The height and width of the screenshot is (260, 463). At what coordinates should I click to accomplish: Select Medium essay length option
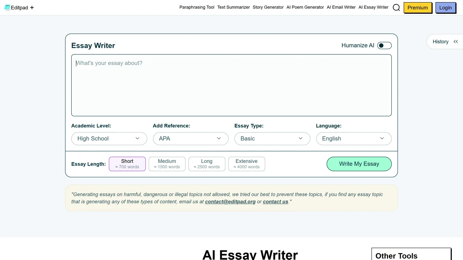point(167,164)
